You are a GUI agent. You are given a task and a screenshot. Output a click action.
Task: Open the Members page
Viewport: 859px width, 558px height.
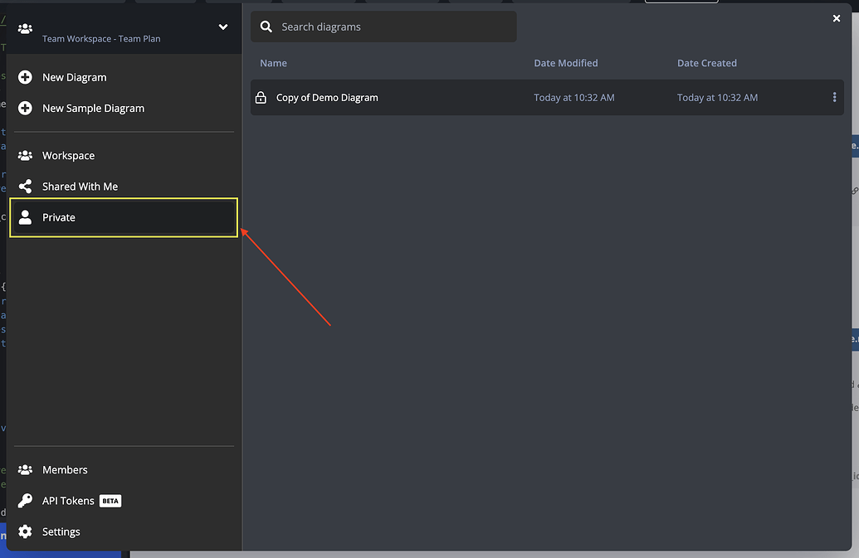pos(65,469)
